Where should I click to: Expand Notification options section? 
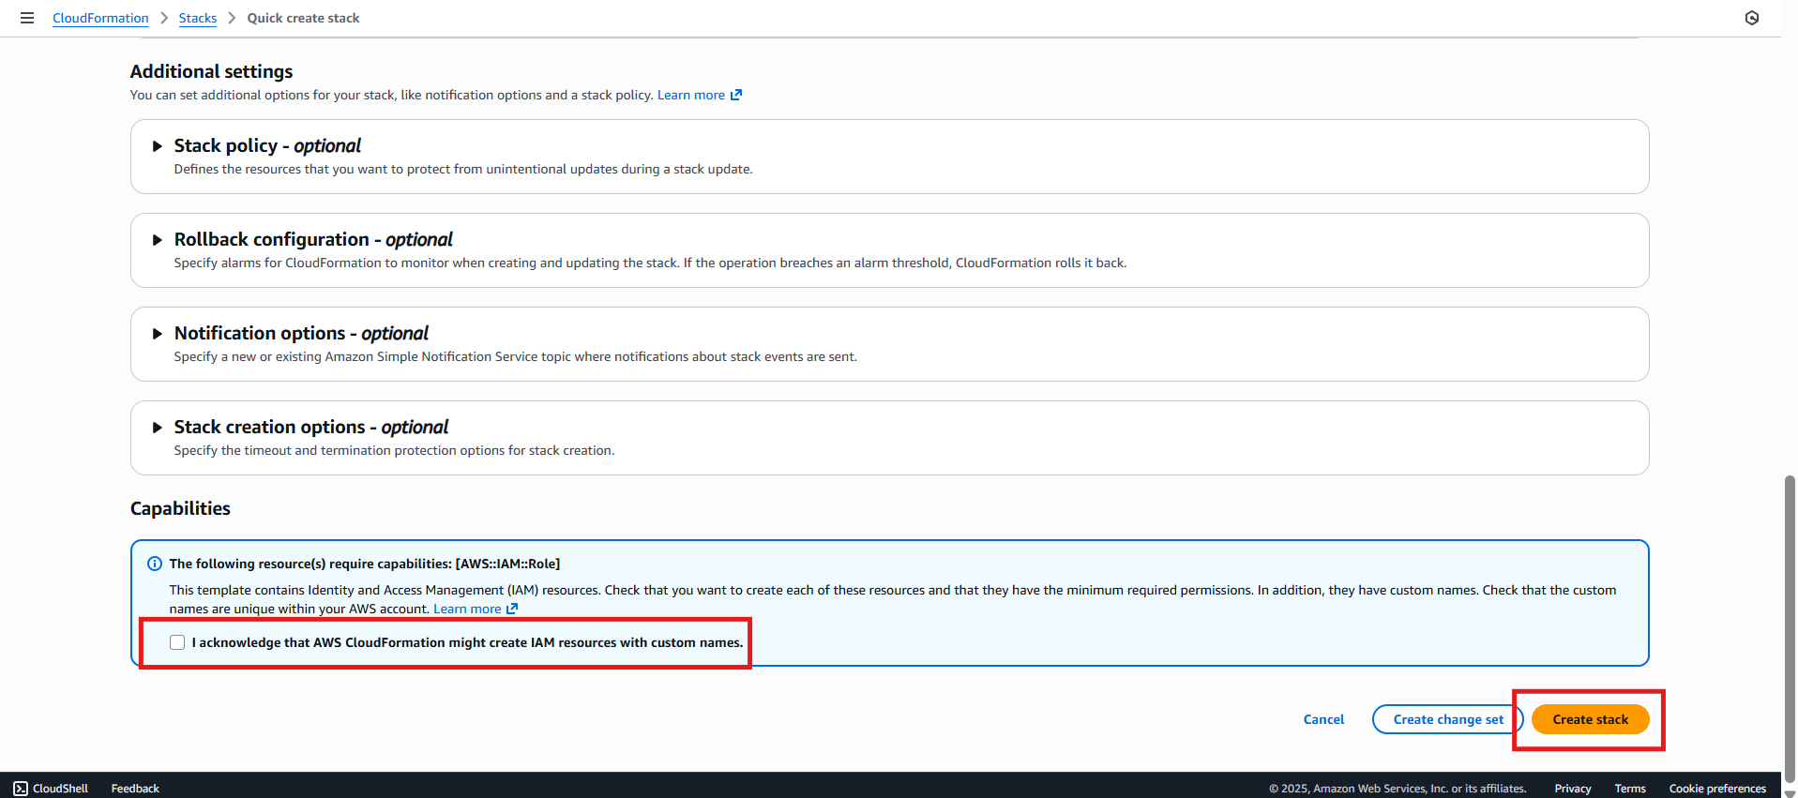pyautogui.click(x=158, y=334)
